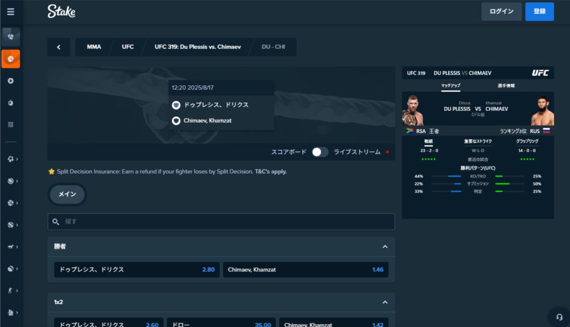The width and height of the screenshot is (570, 327).
Task: Select the 重要なストライク stats tab
Action: coord(478,141)
